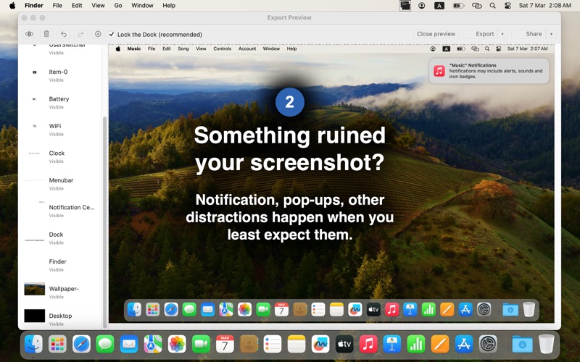The height and width of the screenshot is (362, 580).
Task: Click the undo arrow toolbar icon
Action: tap(64, 34)
